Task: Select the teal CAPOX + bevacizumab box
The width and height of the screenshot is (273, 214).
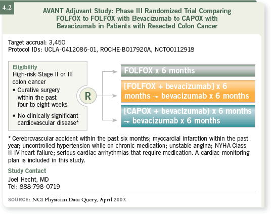Action: [188, 116]
